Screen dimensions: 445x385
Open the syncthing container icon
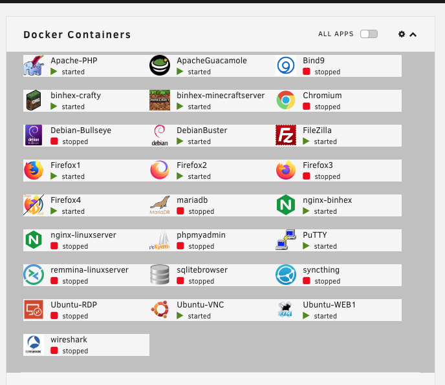pyautogui.click(x=286, y=275)
